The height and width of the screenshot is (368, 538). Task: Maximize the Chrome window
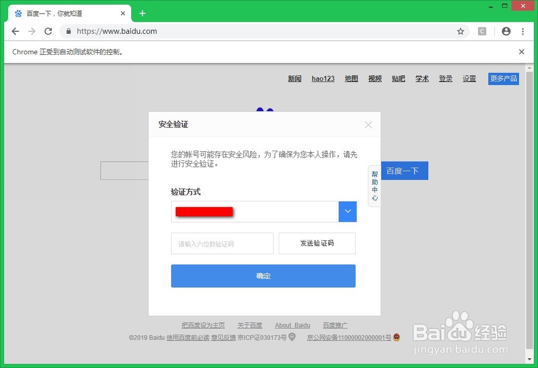(x=505, y=6)
